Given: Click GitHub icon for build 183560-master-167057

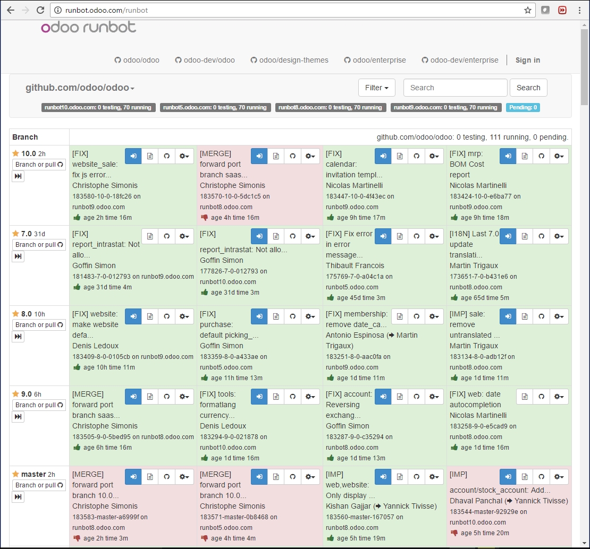Looking at the screenshot, I should pyautogui.click(x=417, y=476).
